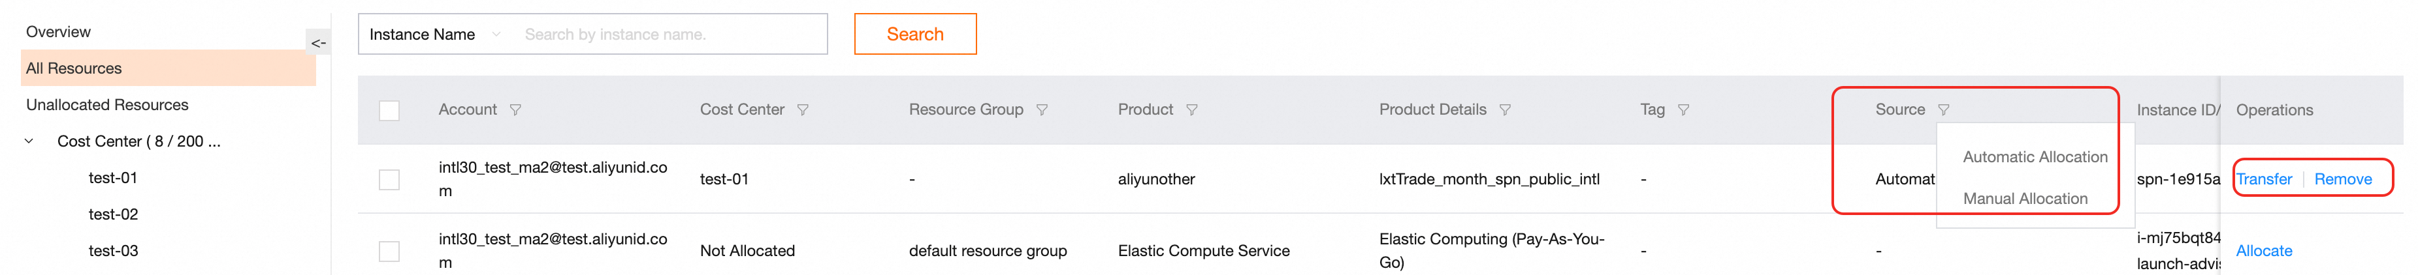Choose Manual Allocation filter option
The height and width of the screenshot is (275, 2418).
pyautogui.click(x=2025, y=198)
